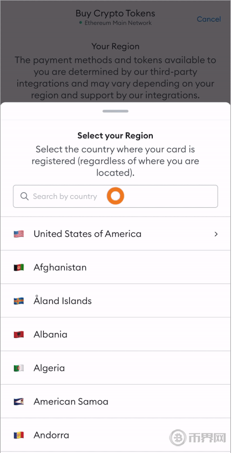Open United States of America region entry
Image resolution: width=232 pixels, height=453 pixels.
point(115,233)
